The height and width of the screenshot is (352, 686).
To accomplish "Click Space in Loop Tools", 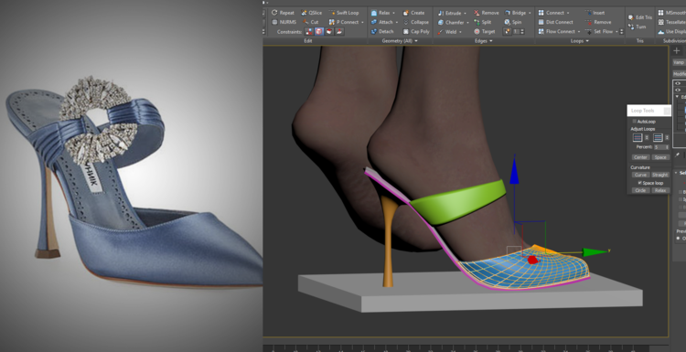I will click(660, 157).
